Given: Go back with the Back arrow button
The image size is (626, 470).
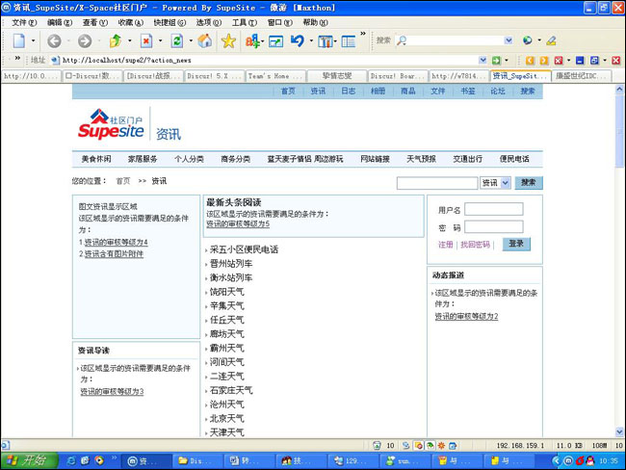Looking at the screenshot, I should [54, 40].
